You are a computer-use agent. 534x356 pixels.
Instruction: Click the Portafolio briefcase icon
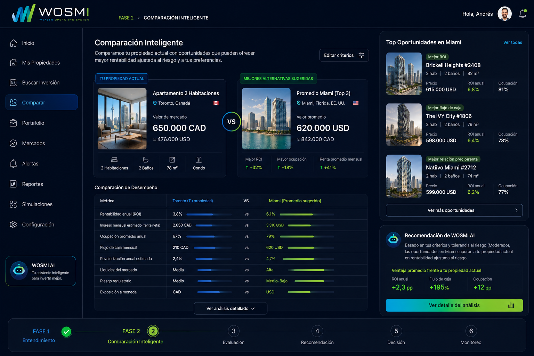pyautogui.click(x=13, y=123)
